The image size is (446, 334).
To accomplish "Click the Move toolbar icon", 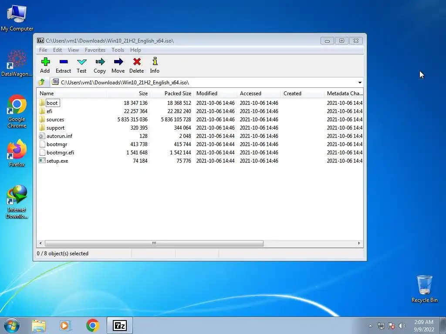I will [118, 62].
